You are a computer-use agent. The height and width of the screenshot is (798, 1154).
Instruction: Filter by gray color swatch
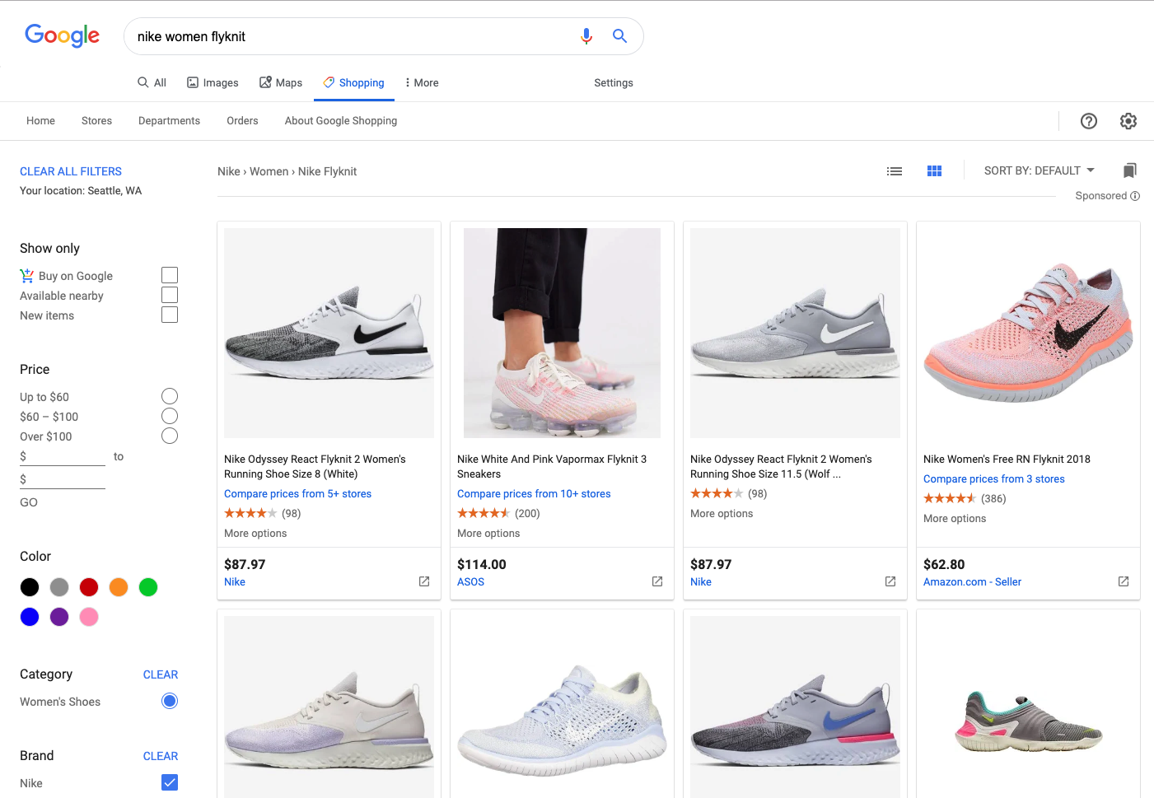59,587
